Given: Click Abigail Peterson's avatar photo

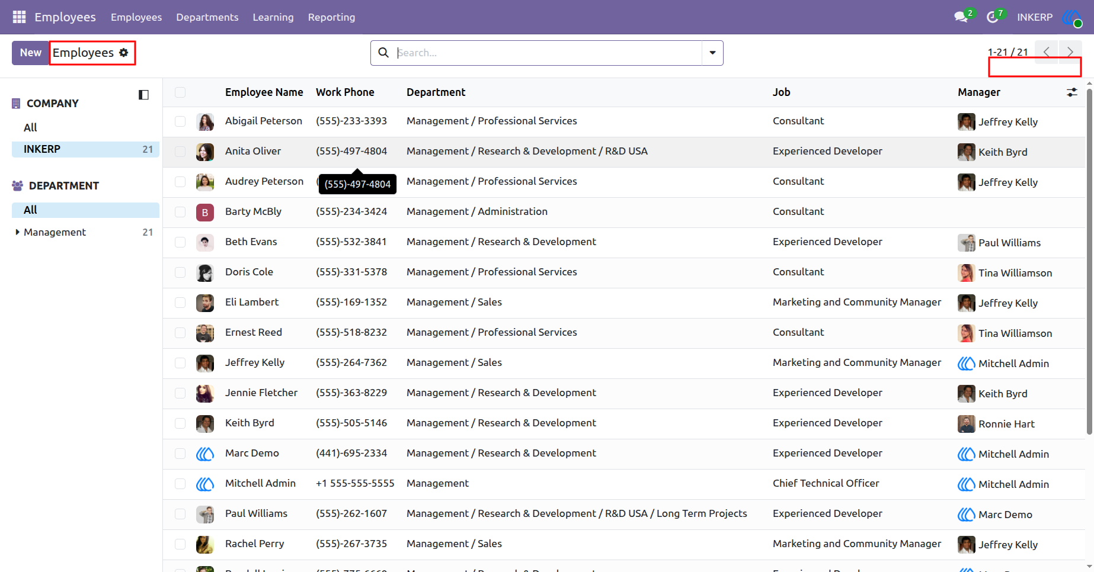Looking at the screenshot, I should tap(205, 122).
